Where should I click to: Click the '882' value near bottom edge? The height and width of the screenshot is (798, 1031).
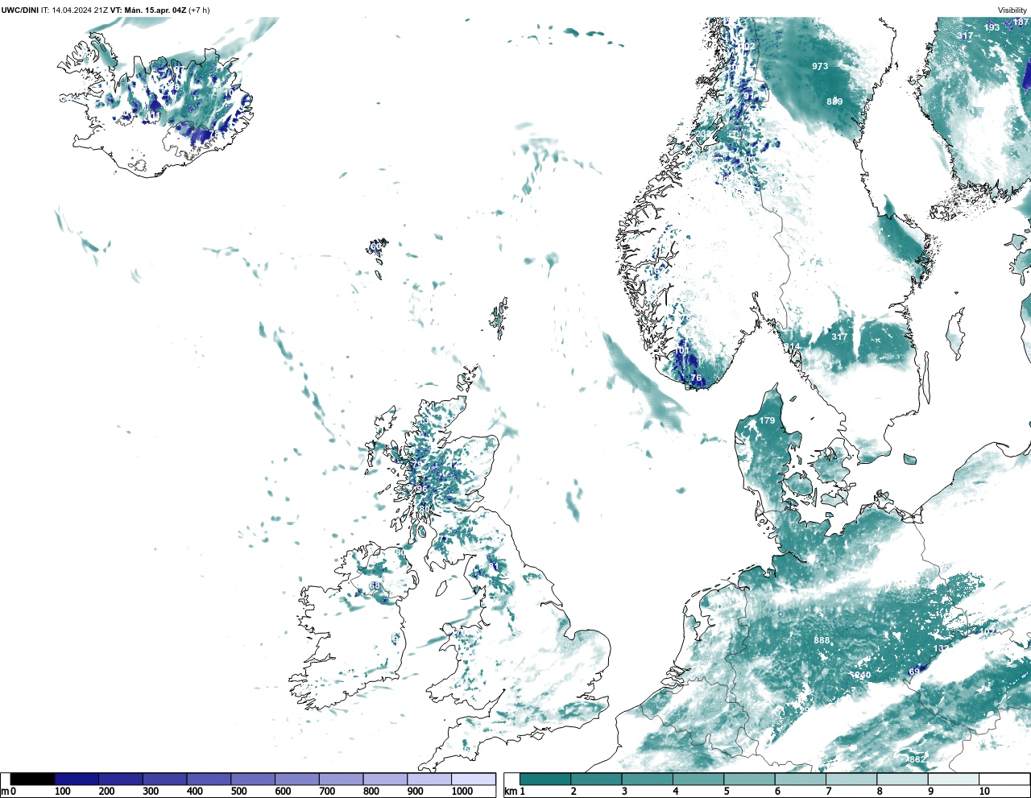pyautogui.click(x=917, y=759)
